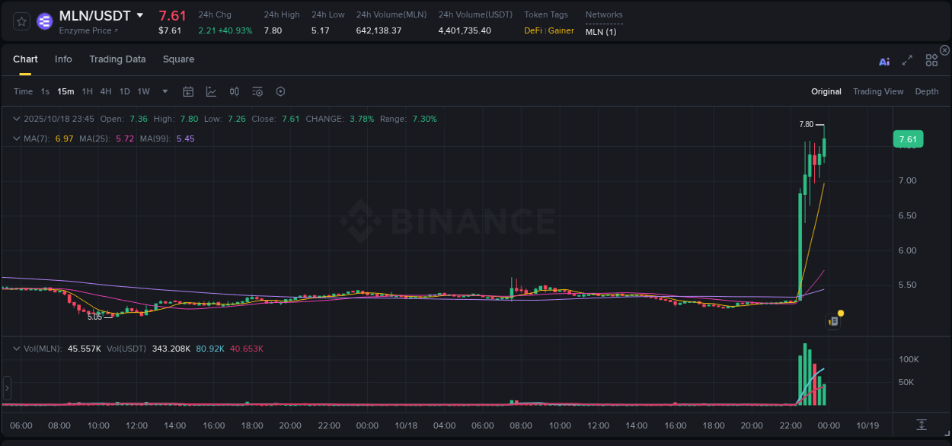Open the calendar date-range picker
Image resolution: width=952 pixels, height=446 pixels.
pos(188,91)
